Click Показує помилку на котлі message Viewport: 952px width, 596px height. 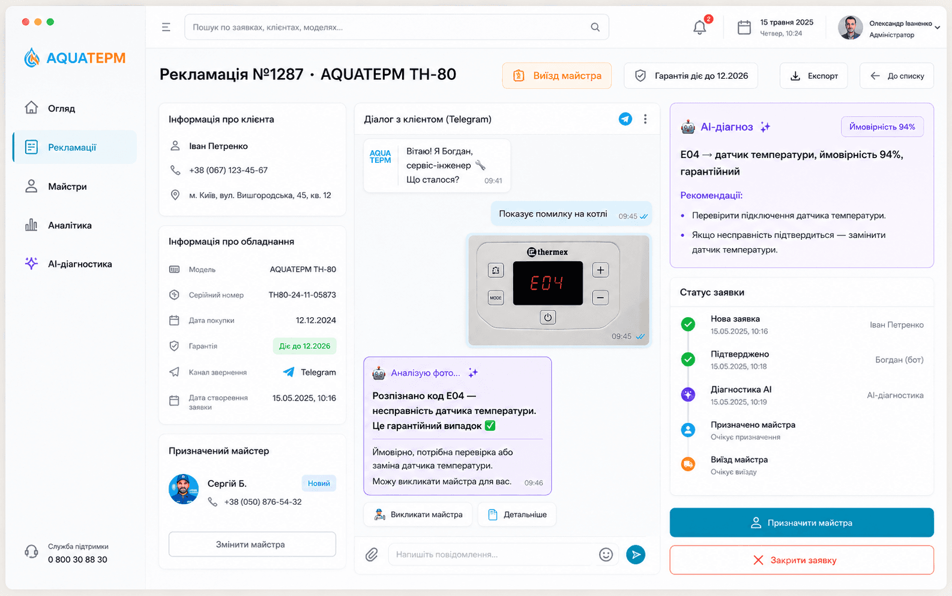[x=571, y=214]
